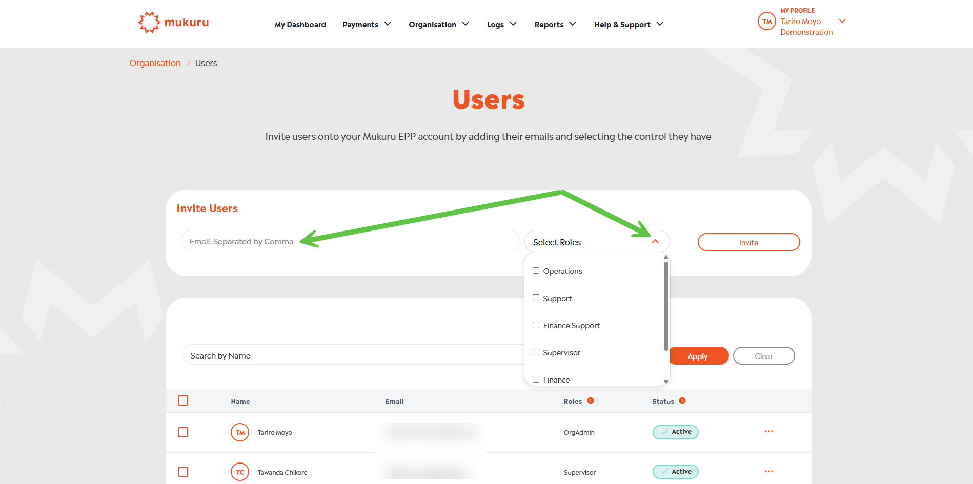Image resolution: width=973 pixels, height=484 pixels.
Task: Open the Payments dropdown menu
Action: tap(367, 24)
